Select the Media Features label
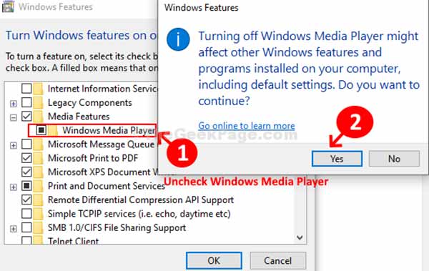 pyautogui.click(x=79, y=117)
